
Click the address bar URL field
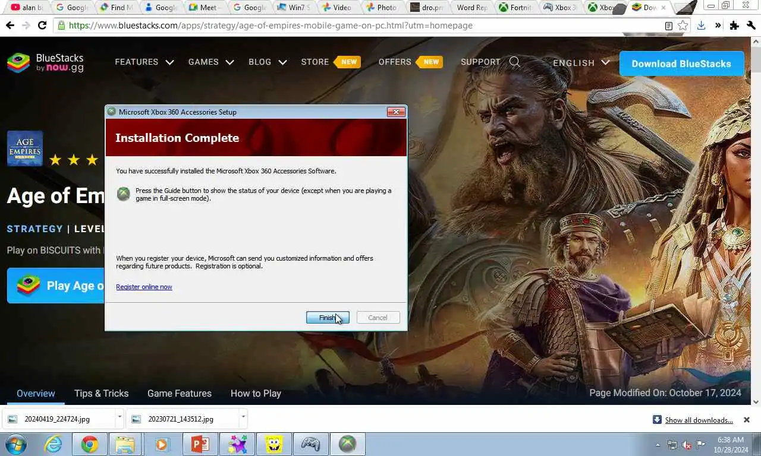[x=357, y=26]
